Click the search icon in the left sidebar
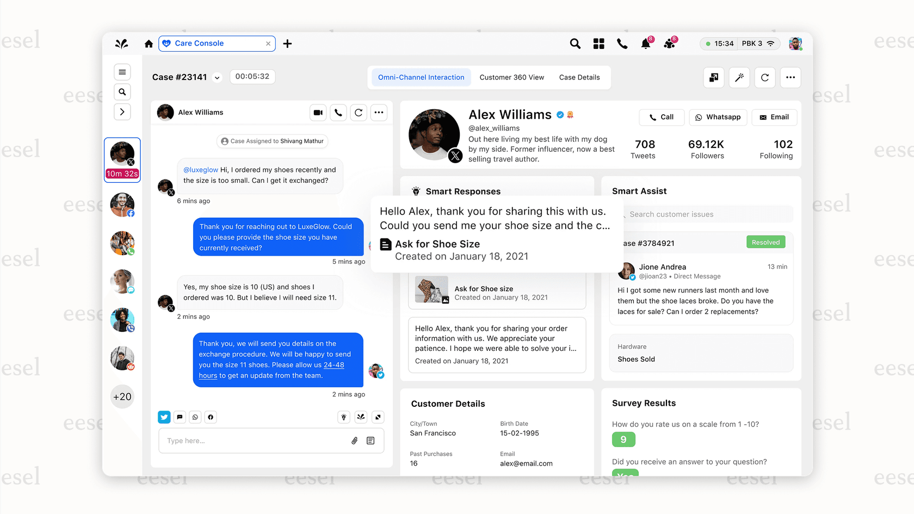Screen dimensions: 914x514 pyautogui.click(x=122, y=91)
